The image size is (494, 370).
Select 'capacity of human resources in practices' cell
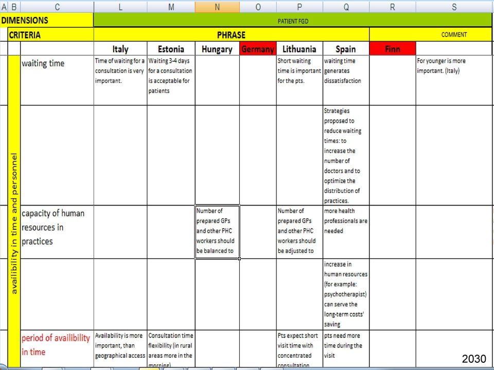[x=57, y=232]
